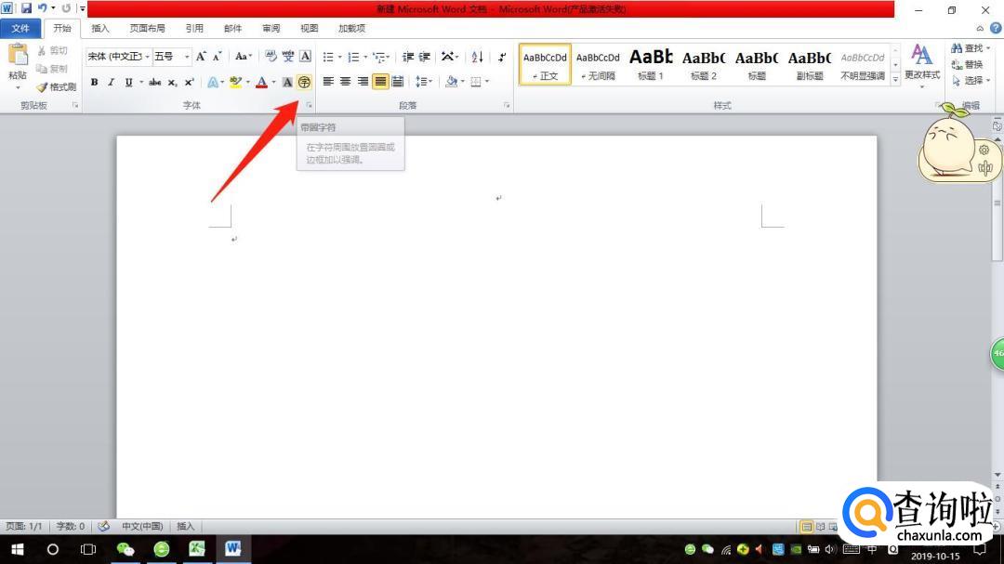Toggle Subscript formatting
The image size is (1004, 564).
(172, 82)
